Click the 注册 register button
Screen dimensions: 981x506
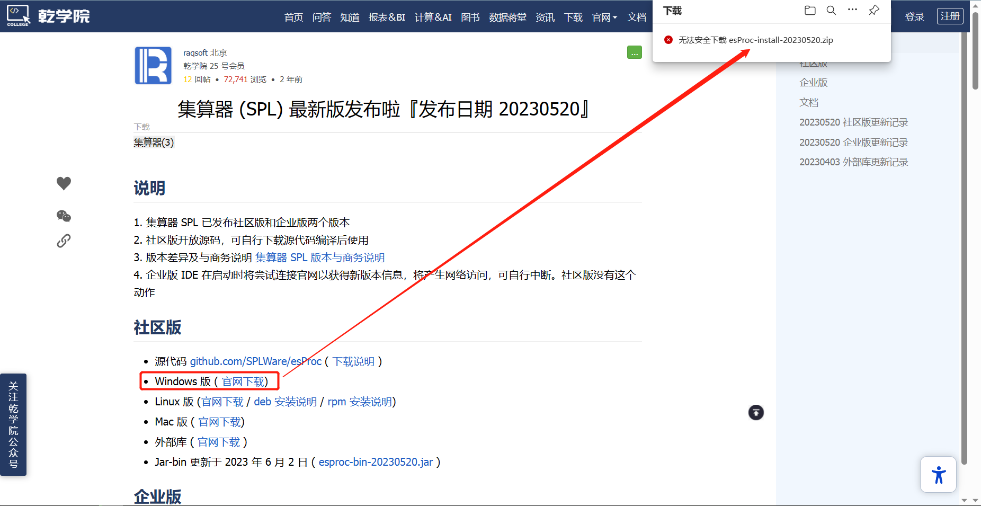coord(950,16)
